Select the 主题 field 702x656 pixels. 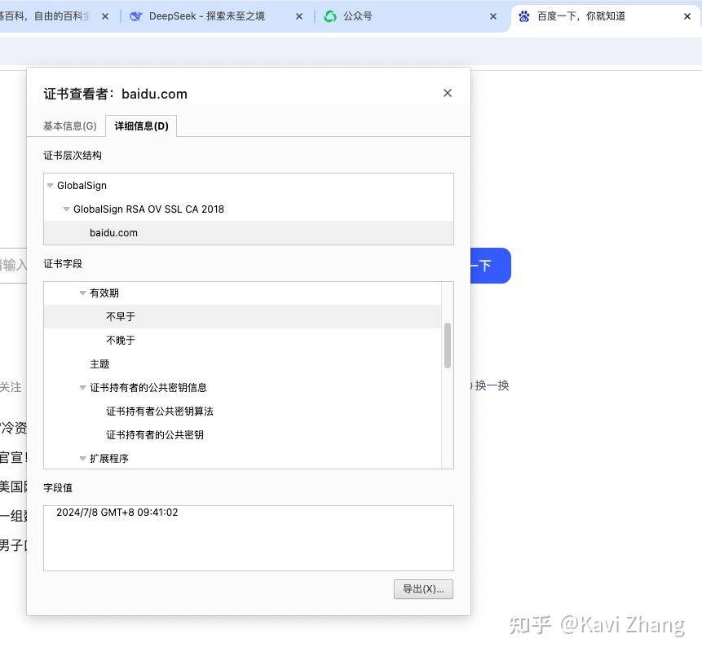pyautogui.click(x=242, y=364)
